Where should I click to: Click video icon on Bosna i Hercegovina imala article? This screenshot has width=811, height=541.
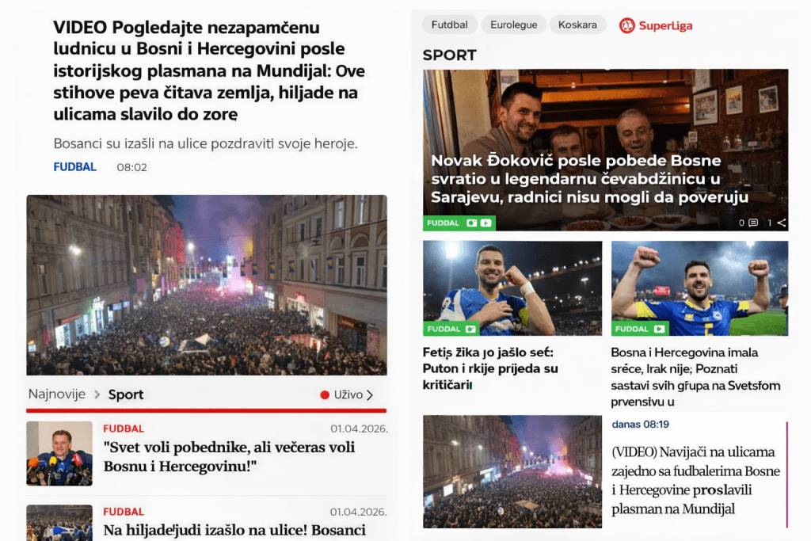click(x=660, y=329)
